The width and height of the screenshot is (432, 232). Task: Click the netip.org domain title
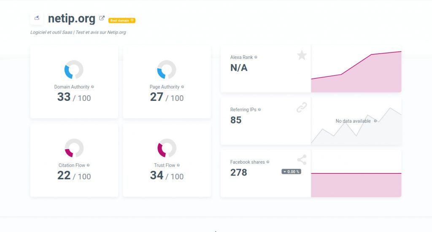pos(72,19)
